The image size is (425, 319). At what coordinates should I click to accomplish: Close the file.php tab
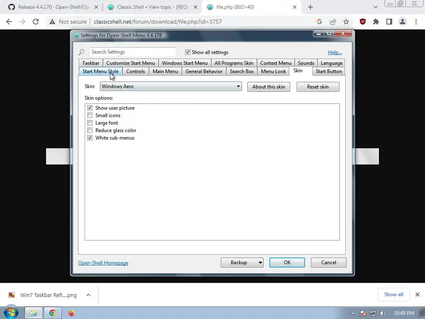[x=295, y=7]
